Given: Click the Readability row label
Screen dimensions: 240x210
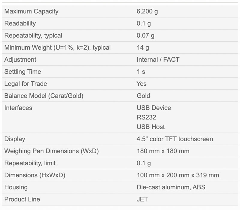Looking at the screenshot, I should tap(20, 23).
